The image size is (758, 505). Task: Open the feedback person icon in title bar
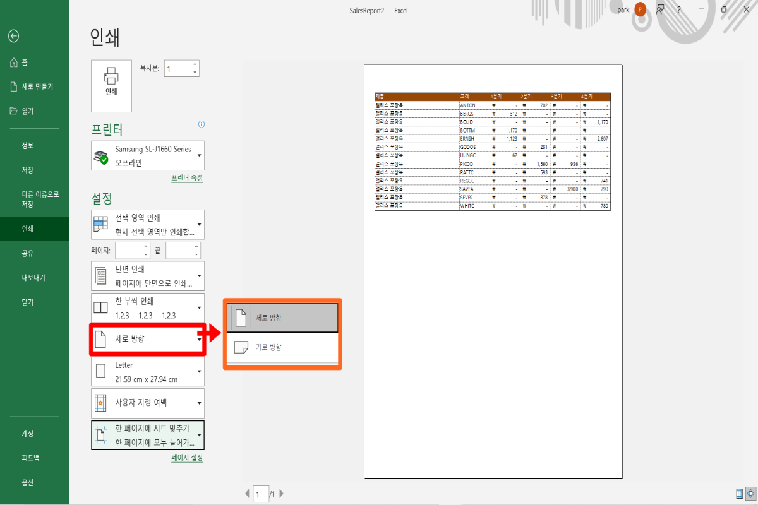[660, 9]
